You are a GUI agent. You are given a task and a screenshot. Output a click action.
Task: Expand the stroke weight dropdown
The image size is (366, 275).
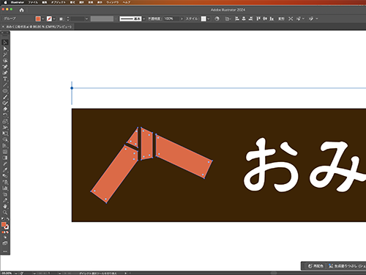pos(86,19)
